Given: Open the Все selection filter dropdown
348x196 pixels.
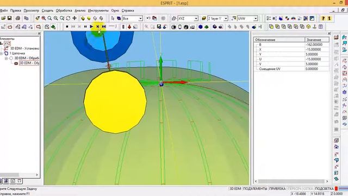Looking at the screenshot, I should coord(140,19).
